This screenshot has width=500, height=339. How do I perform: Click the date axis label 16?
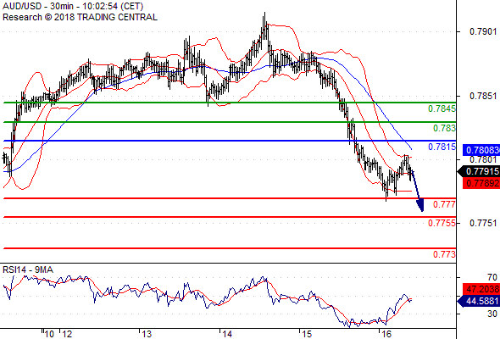(x=386, y=334)
